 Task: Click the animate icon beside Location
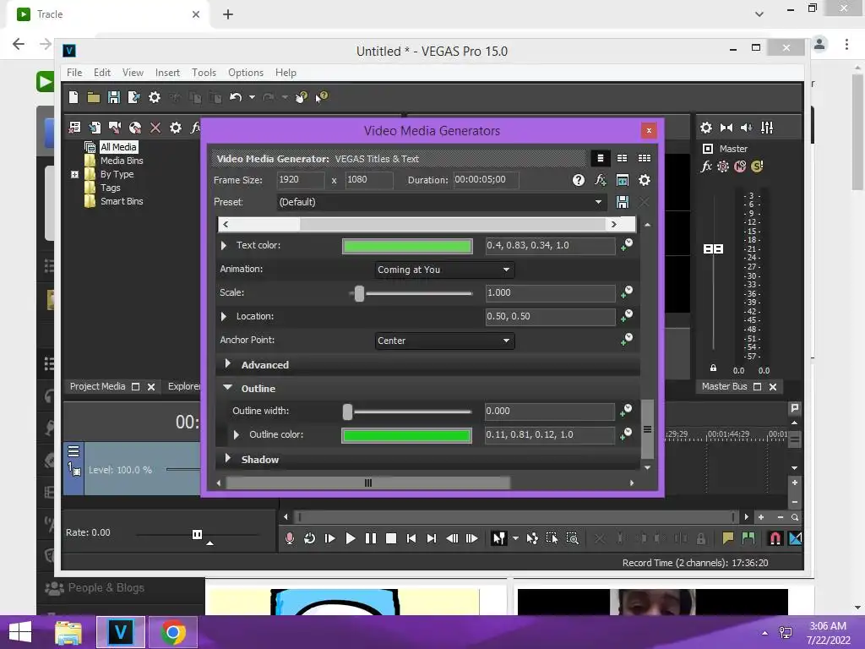click(627, 316)
